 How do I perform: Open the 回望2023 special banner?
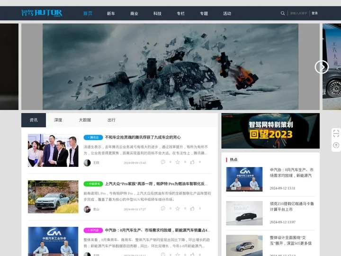tap(270, 131)
